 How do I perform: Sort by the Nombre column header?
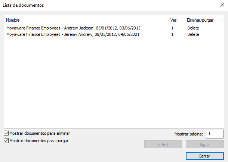tap(87, 20)
